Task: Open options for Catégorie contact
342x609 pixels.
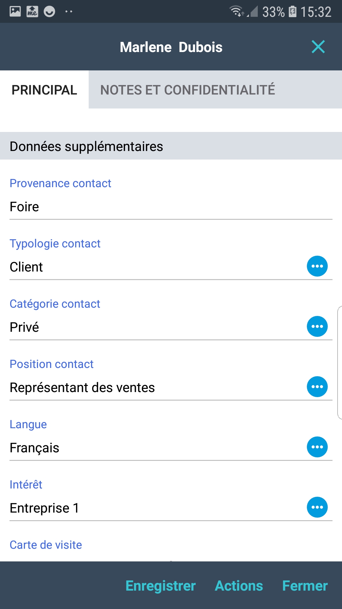Action: (x=317, y=326)
